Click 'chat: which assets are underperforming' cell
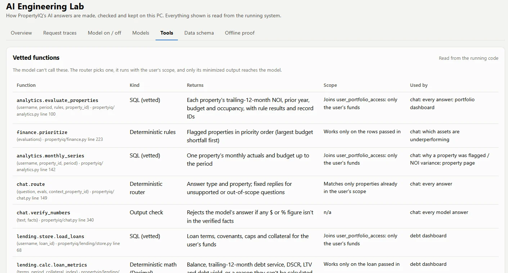The height and width of the screenshot is (273, 508). point(435,135)
